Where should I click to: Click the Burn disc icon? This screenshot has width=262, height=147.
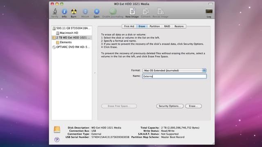74,11
